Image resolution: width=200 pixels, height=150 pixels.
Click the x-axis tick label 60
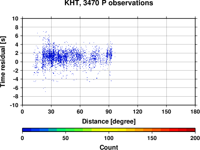click(80, 111)
